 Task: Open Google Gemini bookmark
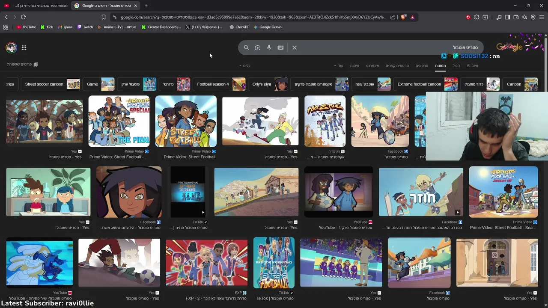tap(268, 27)
